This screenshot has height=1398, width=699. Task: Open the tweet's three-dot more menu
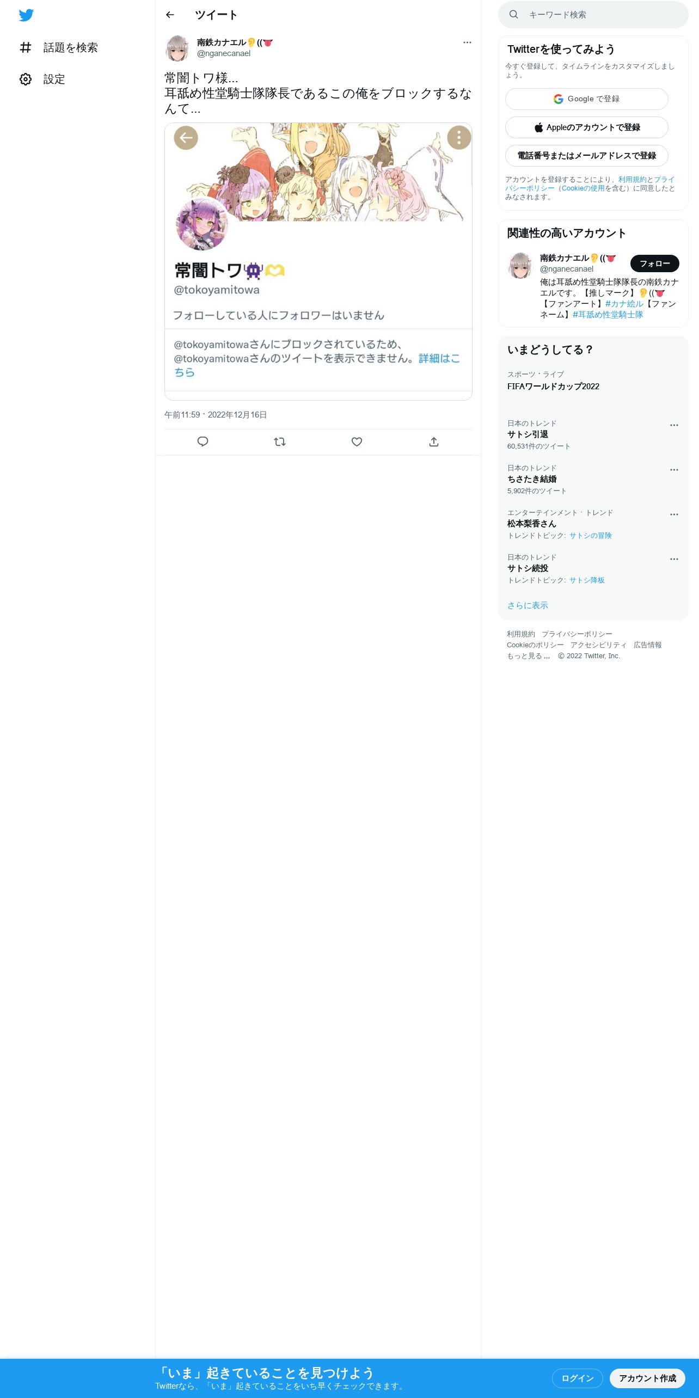(467, 42)
